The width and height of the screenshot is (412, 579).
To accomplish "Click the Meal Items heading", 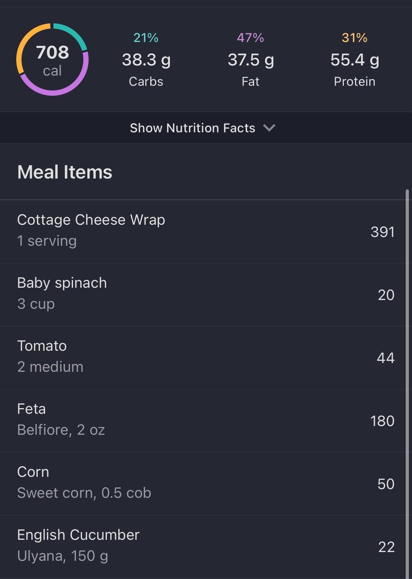I will (x=65, y=172).
